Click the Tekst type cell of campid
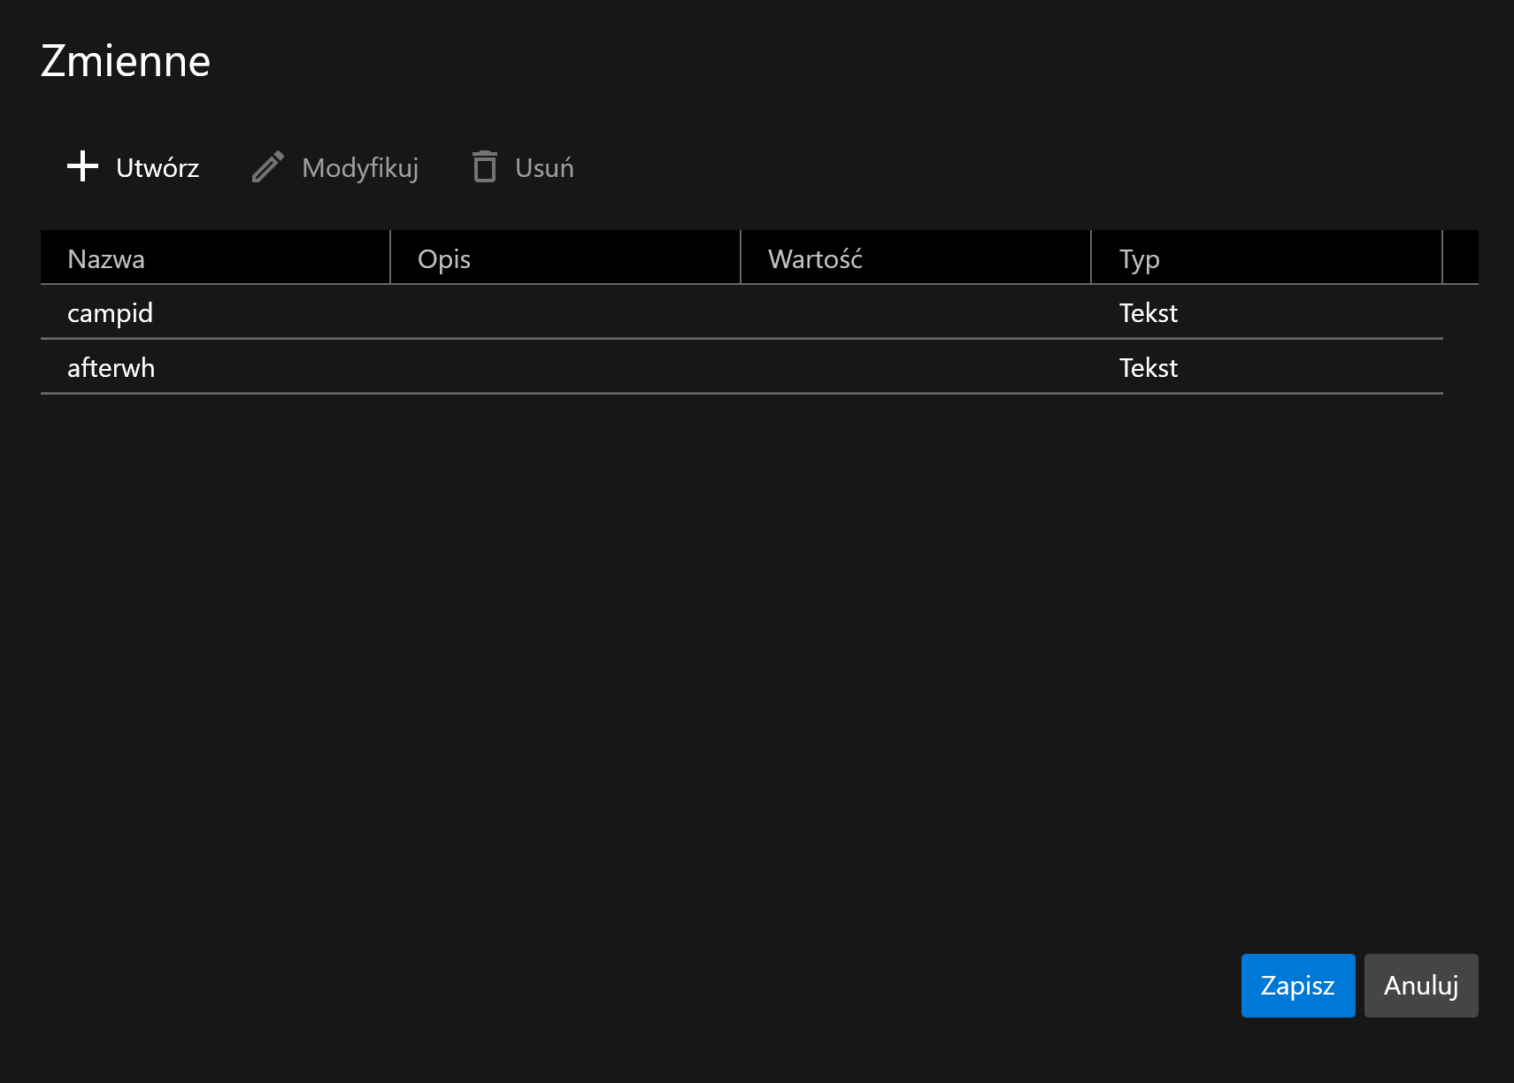Viewport: 1514px width, 1083px height. 1148,312
